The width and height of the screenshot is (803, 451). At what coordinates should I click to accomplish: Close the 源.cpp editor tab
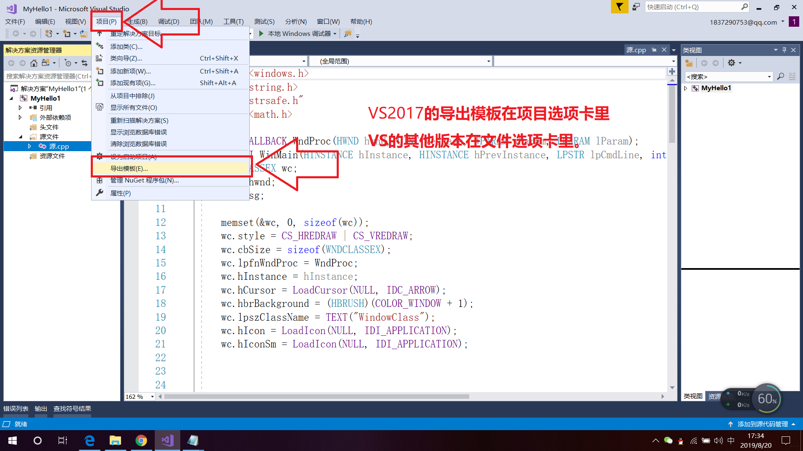coord(664,50)
